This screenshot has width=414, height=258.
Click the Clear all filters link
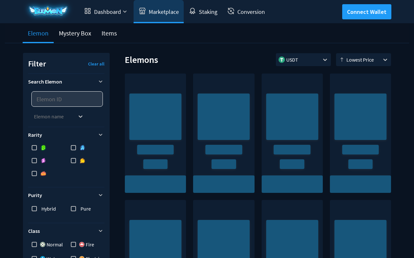coord(96,64)
